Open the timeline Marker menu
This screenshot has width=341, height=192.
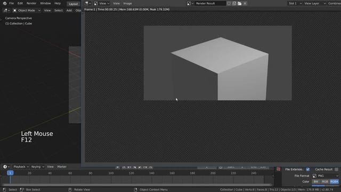pos(62,167)
